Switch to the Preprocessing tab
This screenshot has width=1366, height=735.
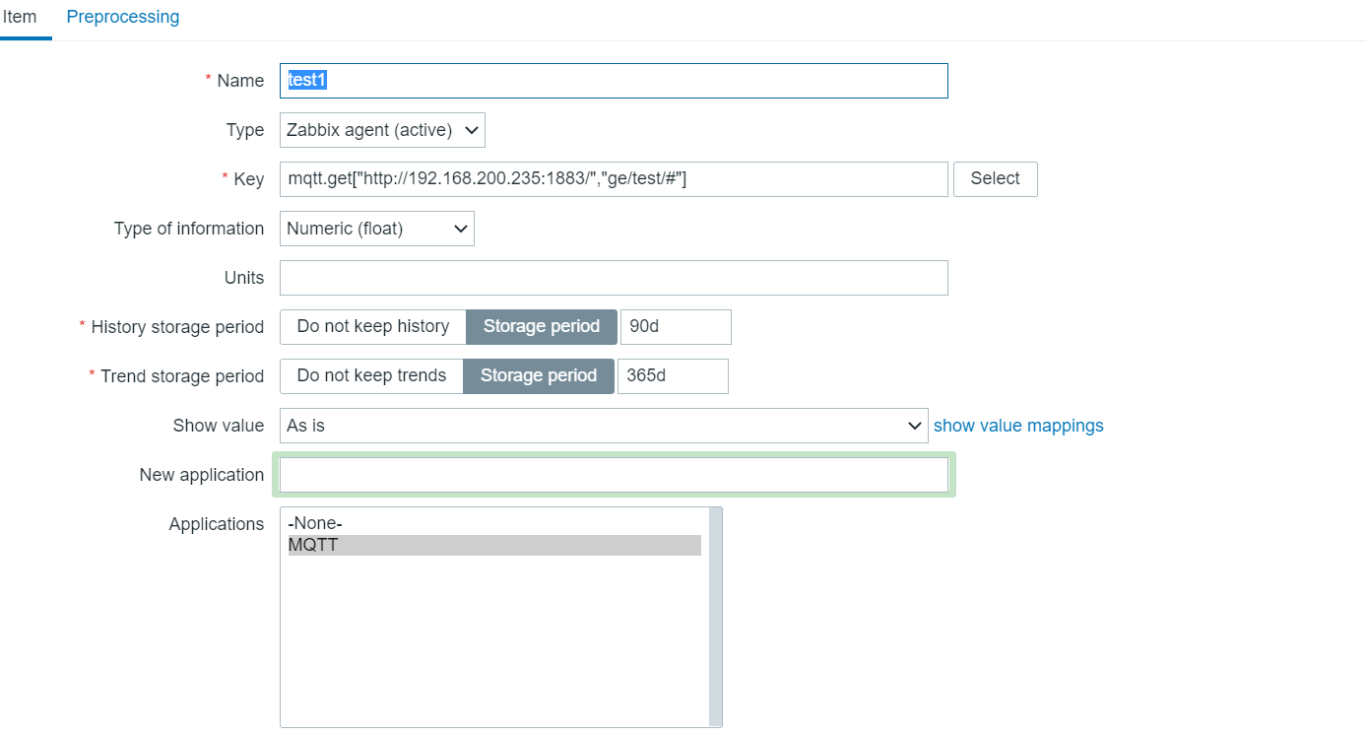point(123,17)
